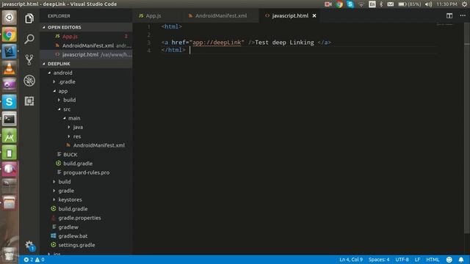Open the editor more actions ellipsis
The width and height of the screenshot is (470, 264).
(463, 15)
